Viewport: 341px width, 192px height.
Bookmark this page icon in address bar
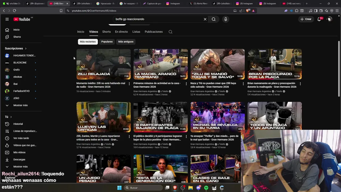point(61,11)
